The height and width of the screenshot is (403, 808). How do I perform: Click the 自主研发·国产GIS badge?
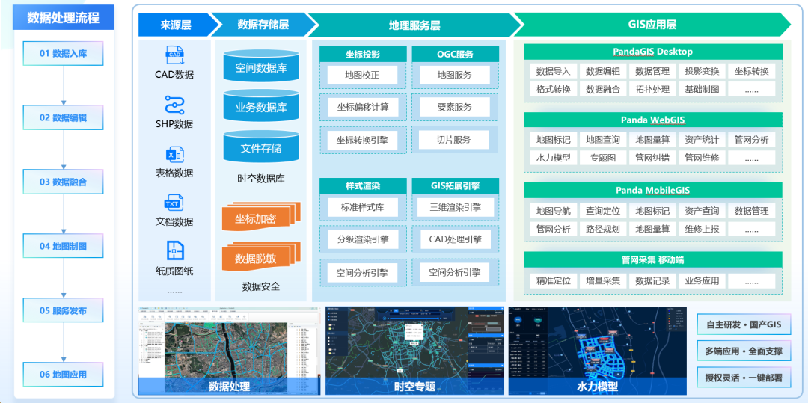743,324
